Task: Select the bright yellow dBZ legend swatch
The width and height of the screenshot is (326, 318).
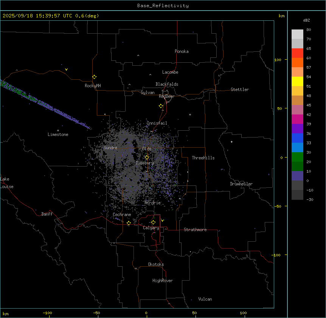Action: point(297,81)
